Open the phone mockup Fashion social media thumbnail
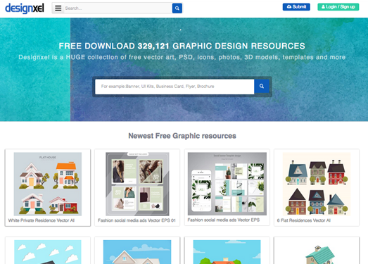368x264 pixels. click(x=227, y=184)
